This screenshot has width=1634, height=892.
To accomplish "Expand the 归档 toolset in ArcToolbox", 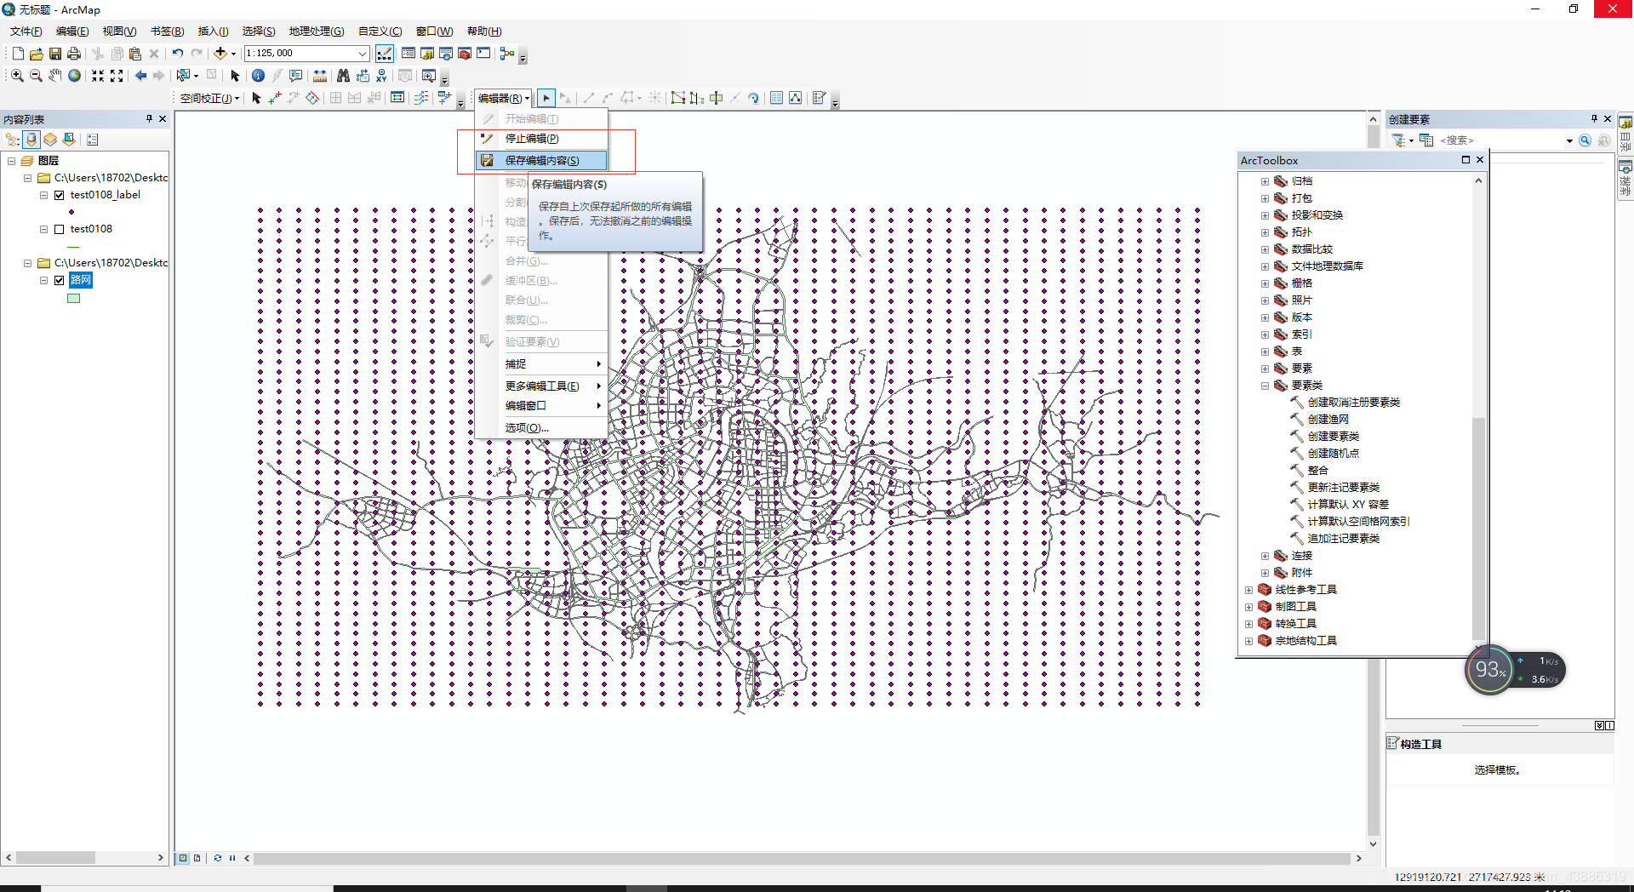I will pyautogui.click(x=1265, y=181).
